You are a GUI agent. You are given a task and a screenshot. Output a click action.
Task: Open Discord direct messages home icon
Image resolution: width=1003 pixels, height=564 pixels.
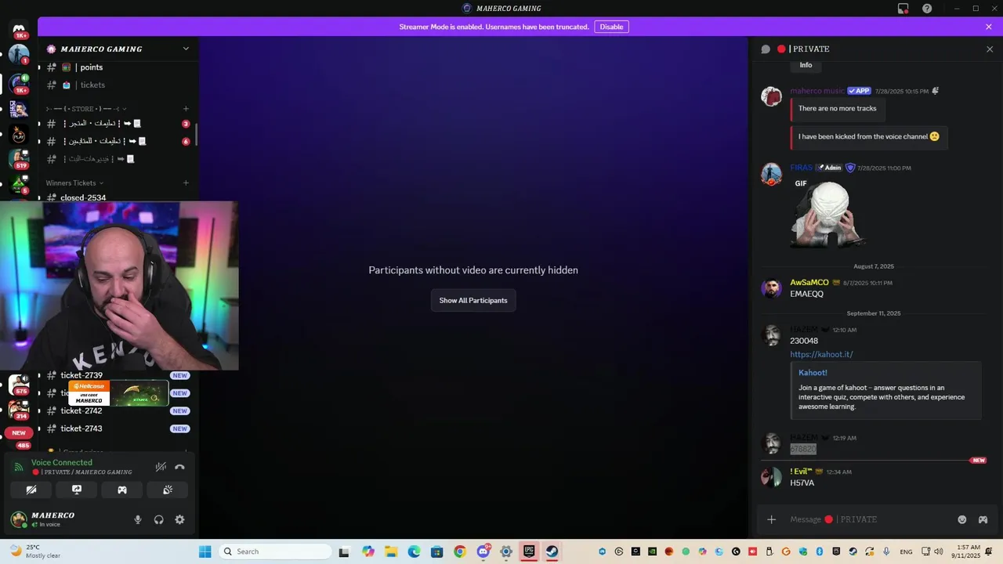(x=19, y=30)
